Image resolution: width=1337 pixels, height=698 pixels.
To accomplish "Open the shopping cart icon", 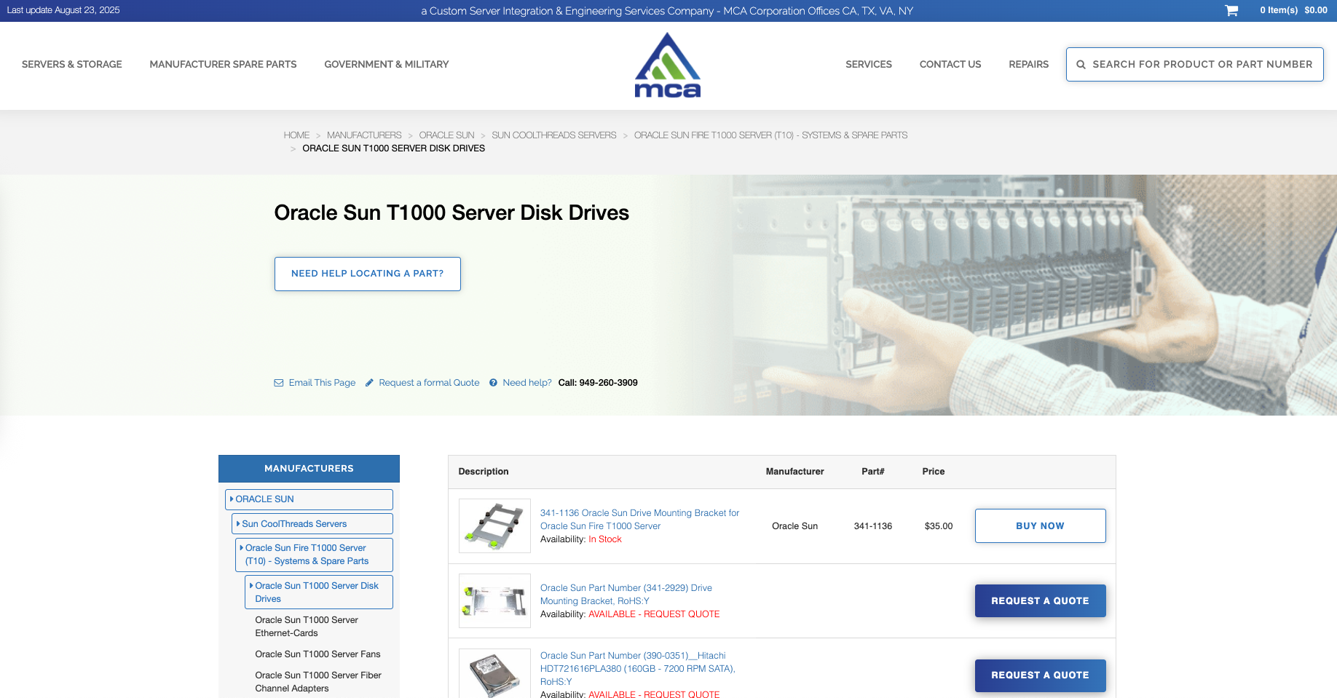I will [1231, 10].
